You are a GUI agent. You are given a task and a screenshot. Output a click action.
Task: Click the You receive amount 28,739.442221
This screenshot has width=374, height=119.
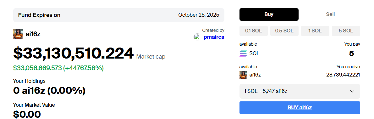coord(343,75)
